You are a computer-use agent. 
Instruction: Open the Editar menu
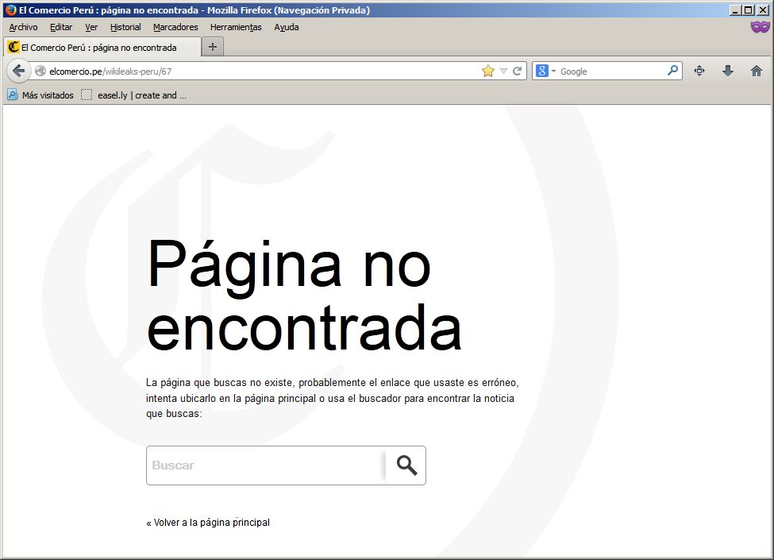(61, 27)
